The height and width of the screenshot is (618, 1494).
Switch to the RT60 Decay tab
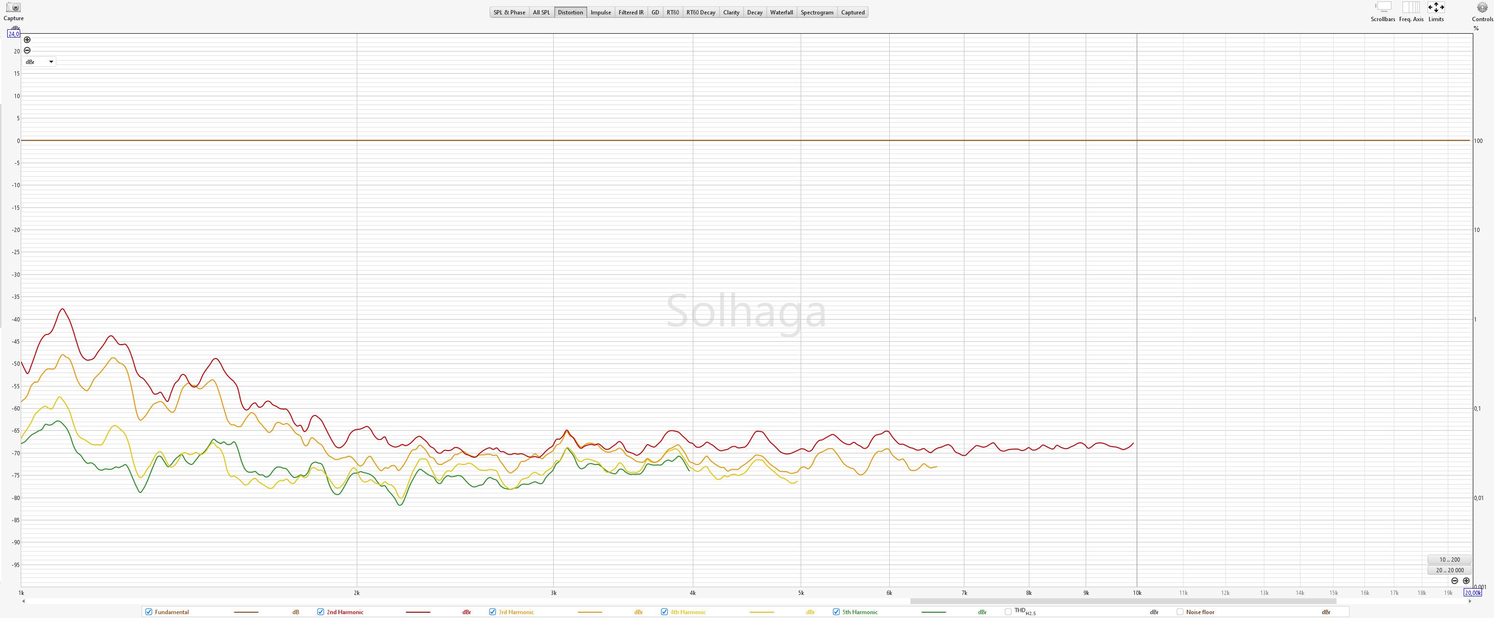click(x=701, y=12)
